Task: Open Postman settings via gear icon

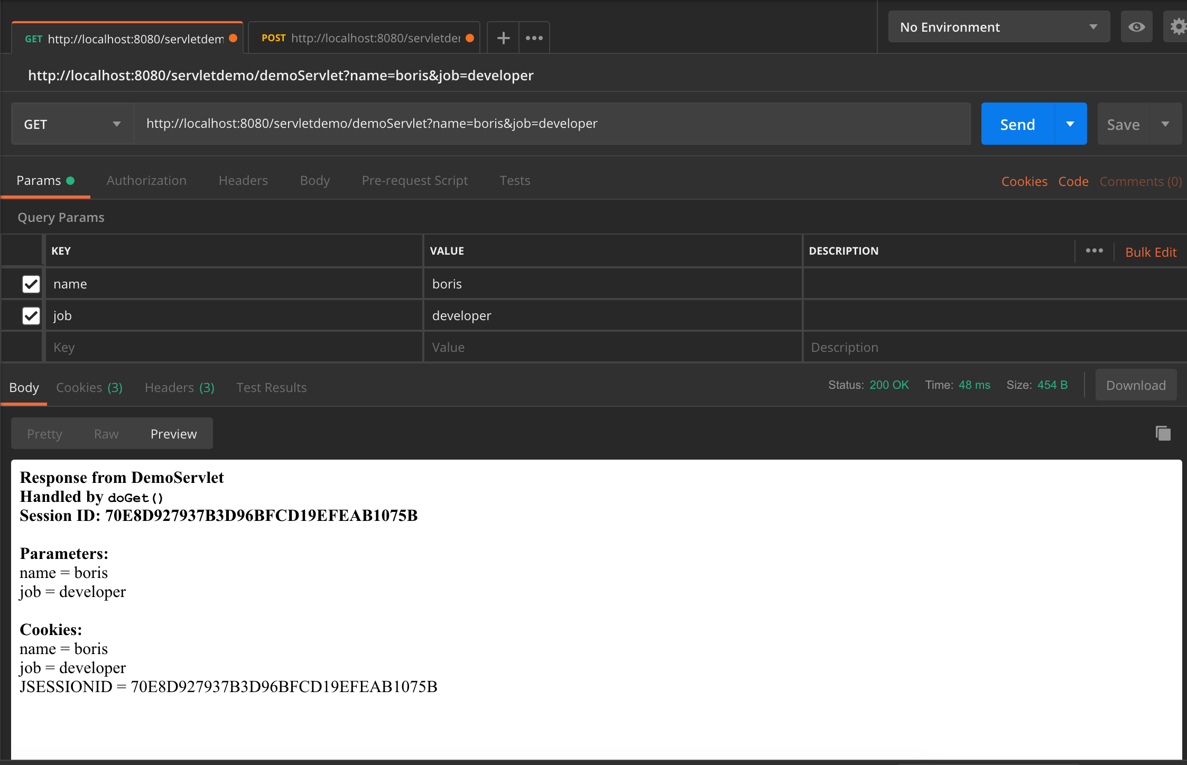Action: pos(1179,26)
